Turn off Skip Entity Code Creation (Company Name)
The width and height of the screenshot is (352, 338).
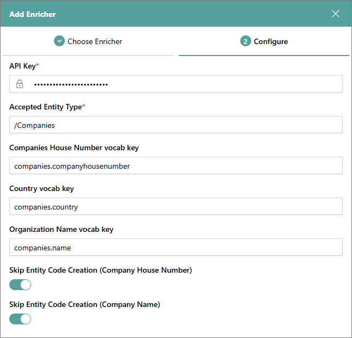pos(20,319)
